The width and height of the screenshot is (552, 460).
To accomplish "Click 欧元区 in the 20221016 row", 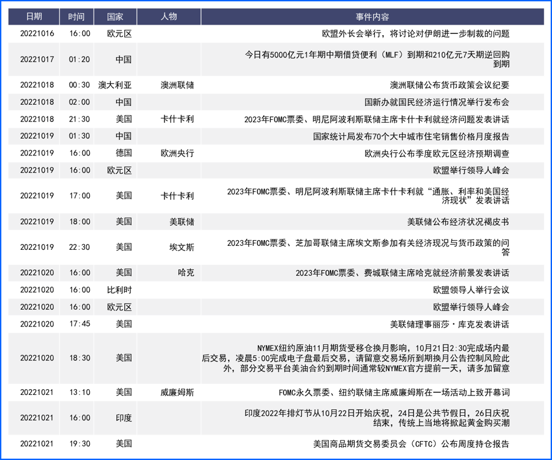I will [120, 33].
